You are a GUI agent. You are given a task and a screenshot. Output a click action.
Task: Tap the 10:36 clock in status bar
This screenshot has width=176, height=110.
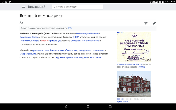[x=172, y=2]
